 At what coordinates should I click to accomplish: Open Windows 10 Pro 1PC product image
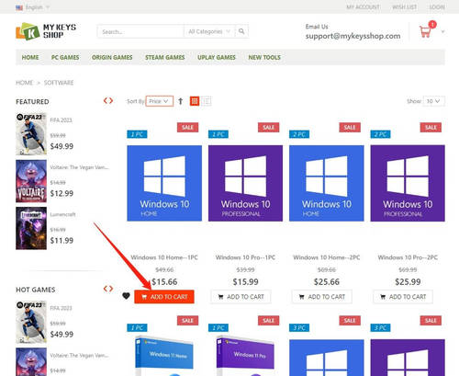(x=245, y=183)
